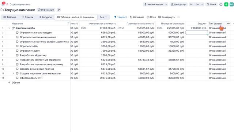
Task: Open the three-dot toolbar overflow menu
Action: pyautogui.click(x=178, y=17)
